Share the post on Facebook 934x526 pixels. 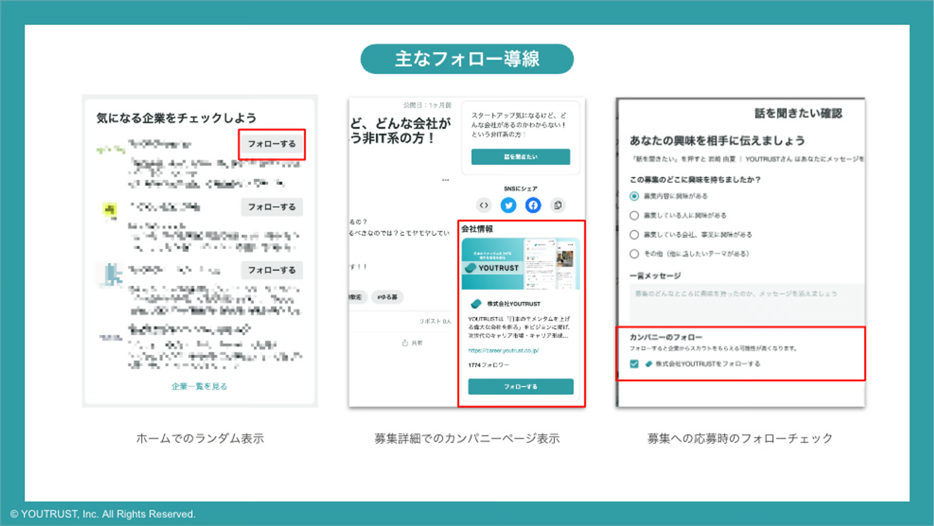pos(533,205)
